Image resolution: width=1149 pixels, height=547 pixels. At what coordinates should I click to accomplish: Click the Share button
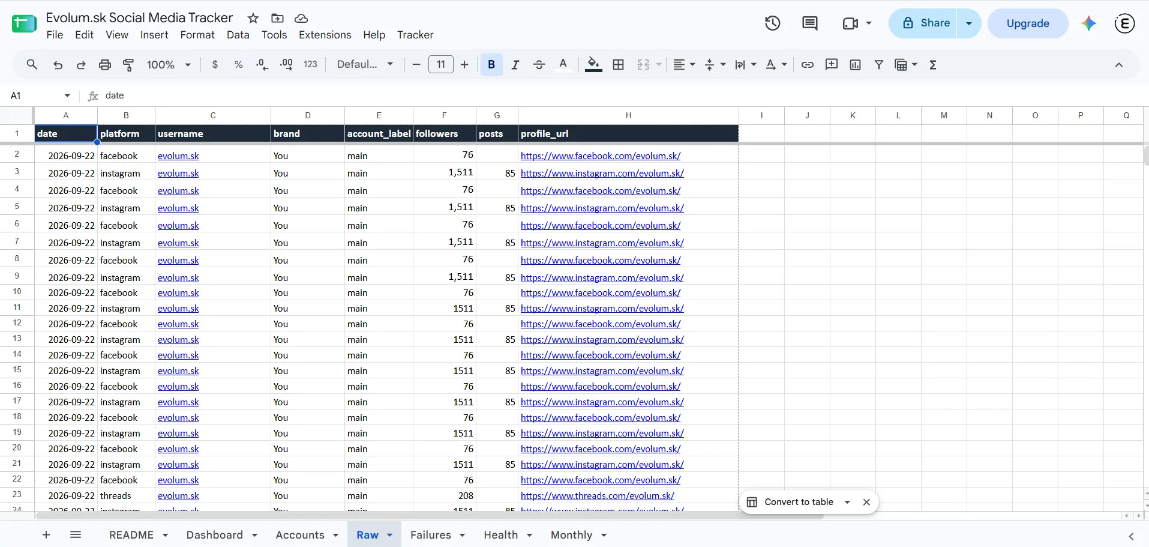point(923,23)
